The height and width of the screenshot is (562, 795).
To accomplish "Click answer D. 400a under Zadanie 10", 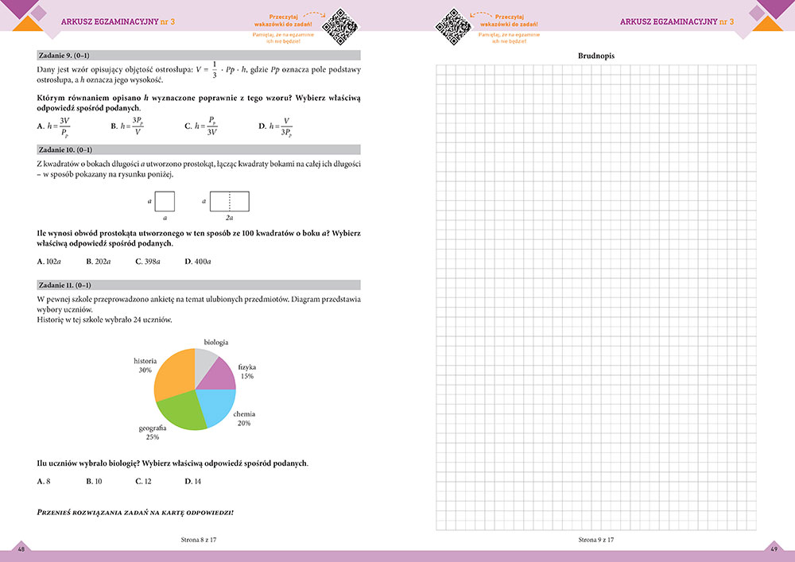I will pos(197,261).
